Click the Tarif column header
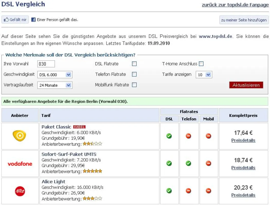270x205 pixels. point(99,115)
